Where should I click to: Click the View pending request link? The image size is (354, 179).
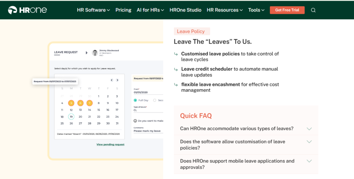(x=110, y=144)
